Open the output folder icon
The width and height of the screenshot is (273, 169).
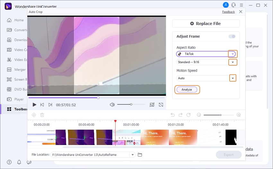[140, 155]
